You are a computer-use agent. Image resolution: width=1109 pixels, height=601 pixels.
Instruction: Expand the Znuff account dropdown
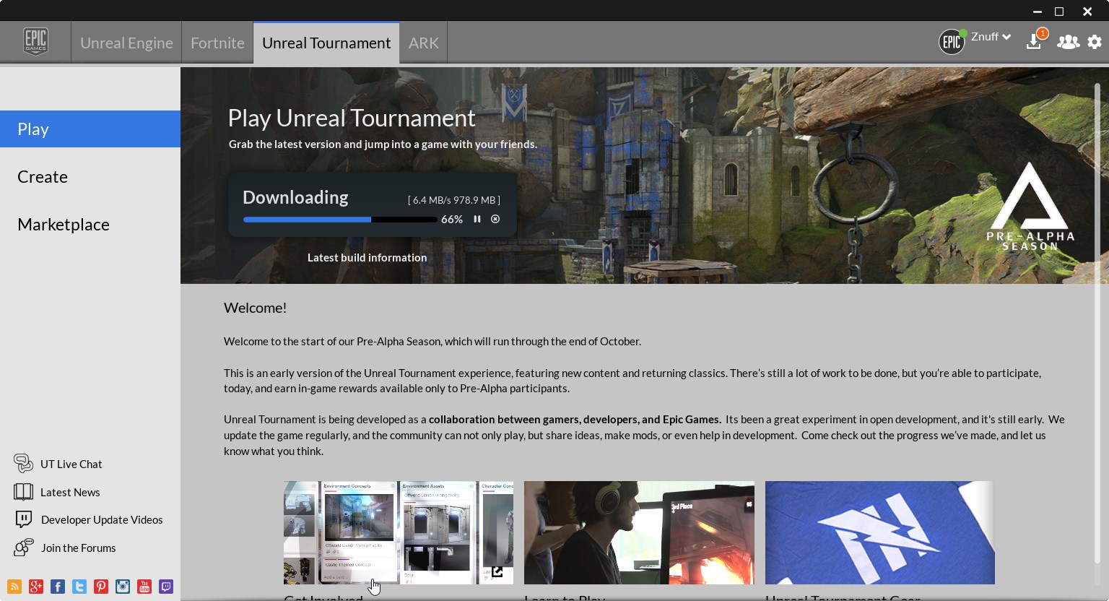point(991,37)
